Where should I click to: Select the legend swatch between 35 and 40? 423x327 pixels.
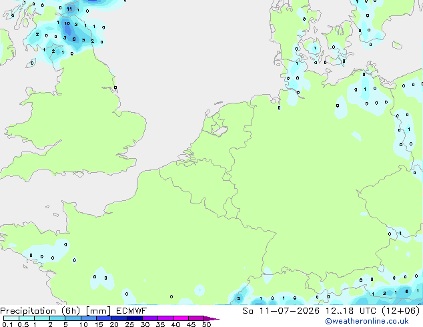click(165, 318)
